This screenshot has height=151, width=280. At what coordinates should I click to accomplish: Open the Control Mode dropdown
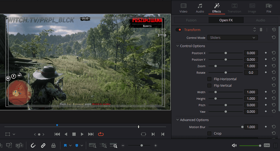point(232,38)
